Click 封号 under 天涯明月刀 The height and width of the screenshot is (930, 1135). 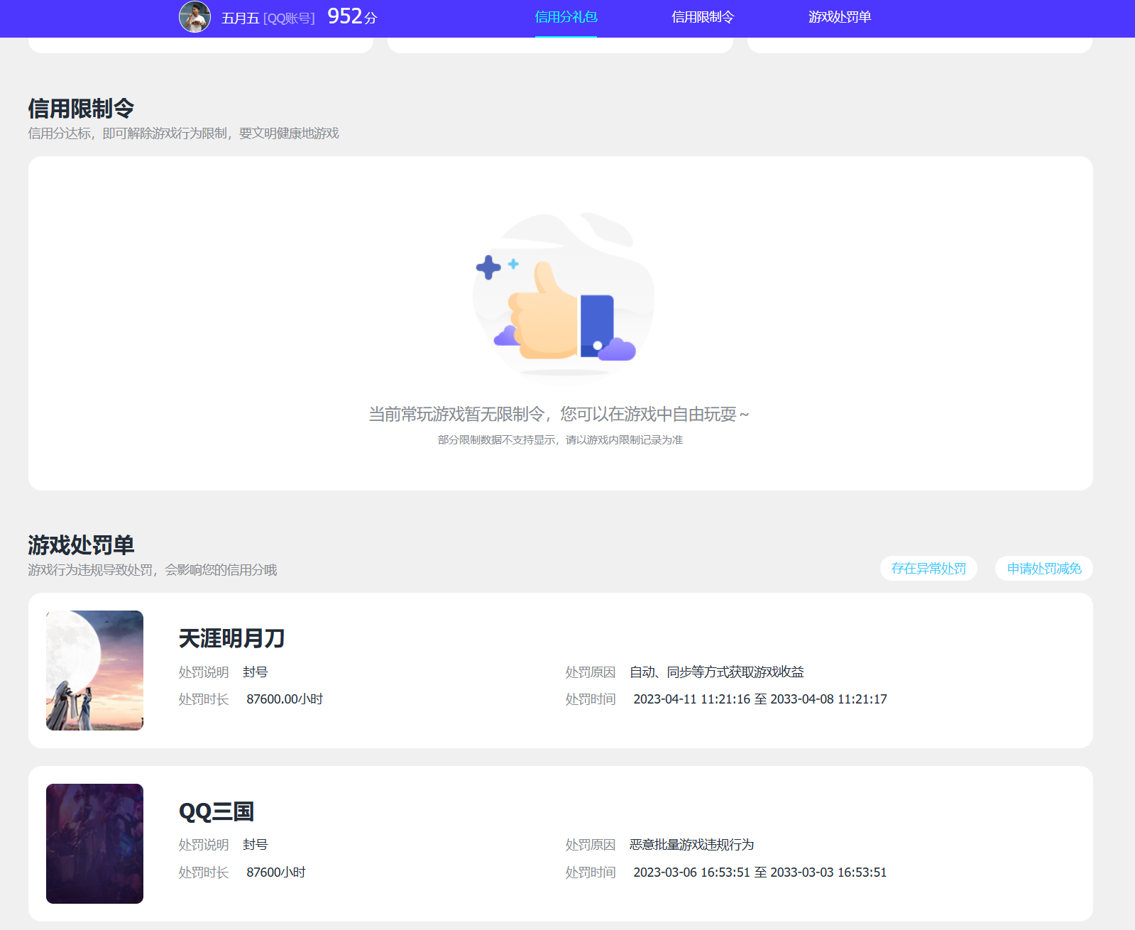point(256,672)
